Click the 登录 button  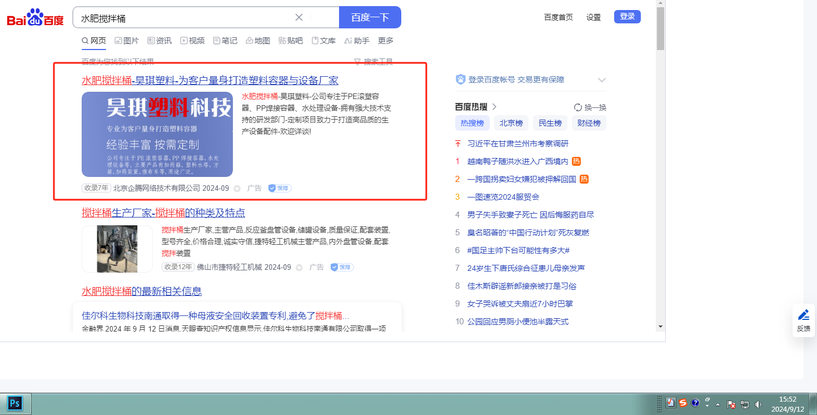pos(627,17)
